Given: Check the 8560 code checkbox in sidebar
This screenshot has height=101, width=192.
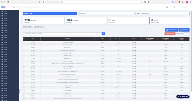Looking at the screenshot, I should point(2,86).
